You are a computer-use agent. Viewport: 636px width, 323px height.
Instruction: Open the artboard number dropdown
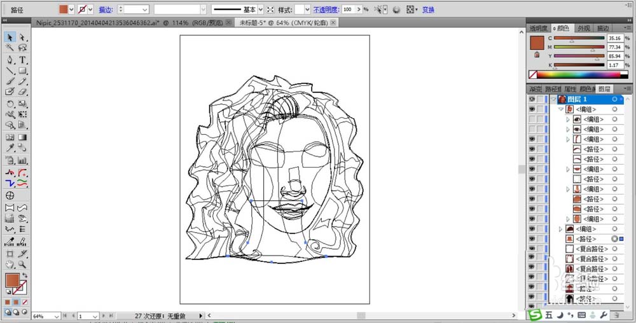pyautogui.click(x=95, y=316)
